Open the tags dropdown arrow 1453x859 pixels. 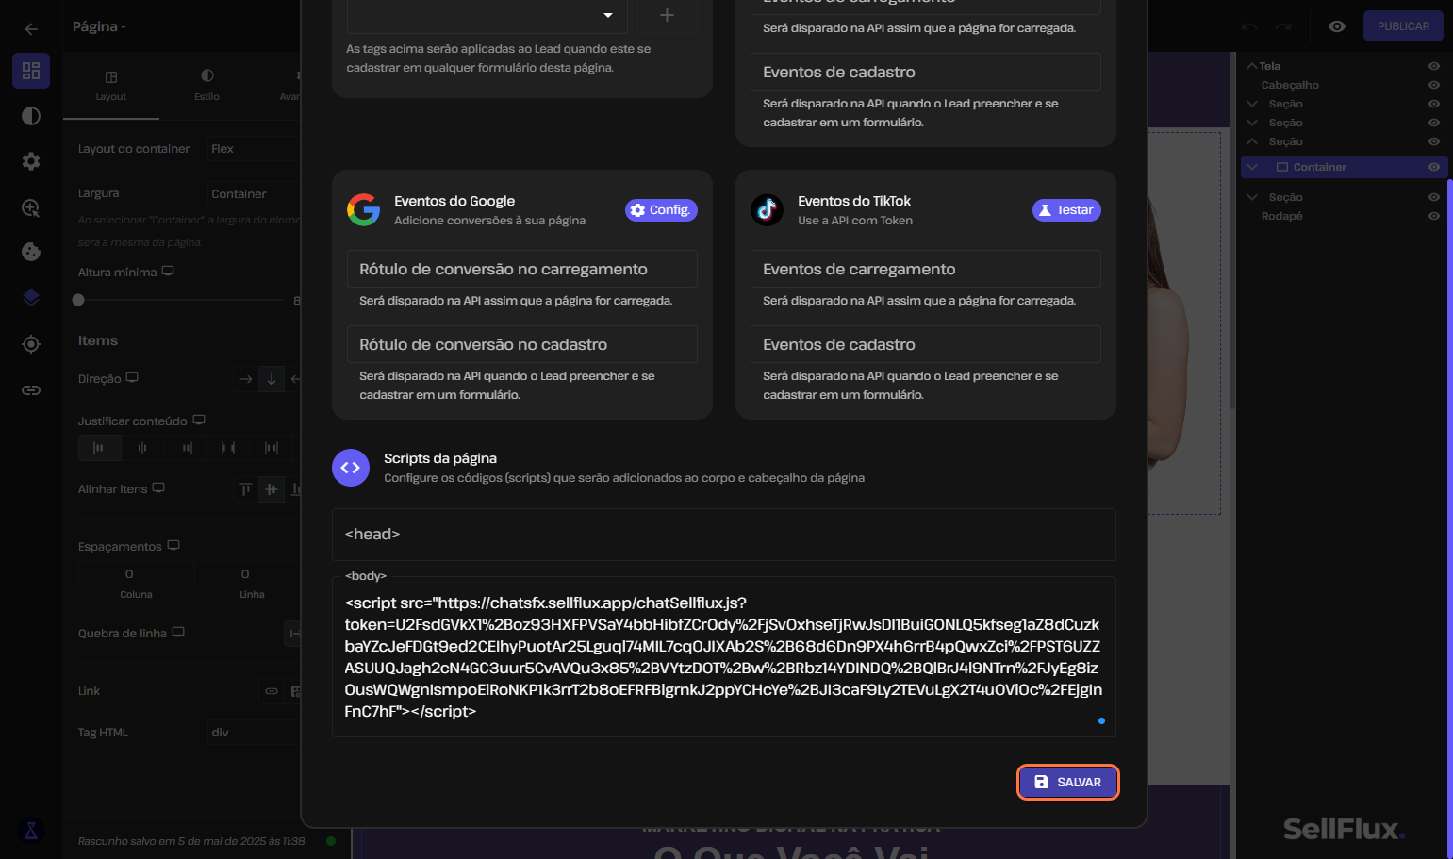608,15
